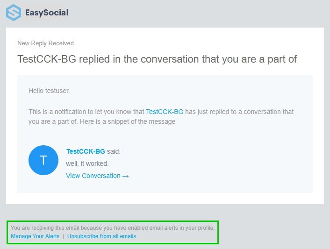The width and height of the screenshot is (330, 249).
Task: Click the email heading about TestCCK-BG replying
Action: (157, 59)
